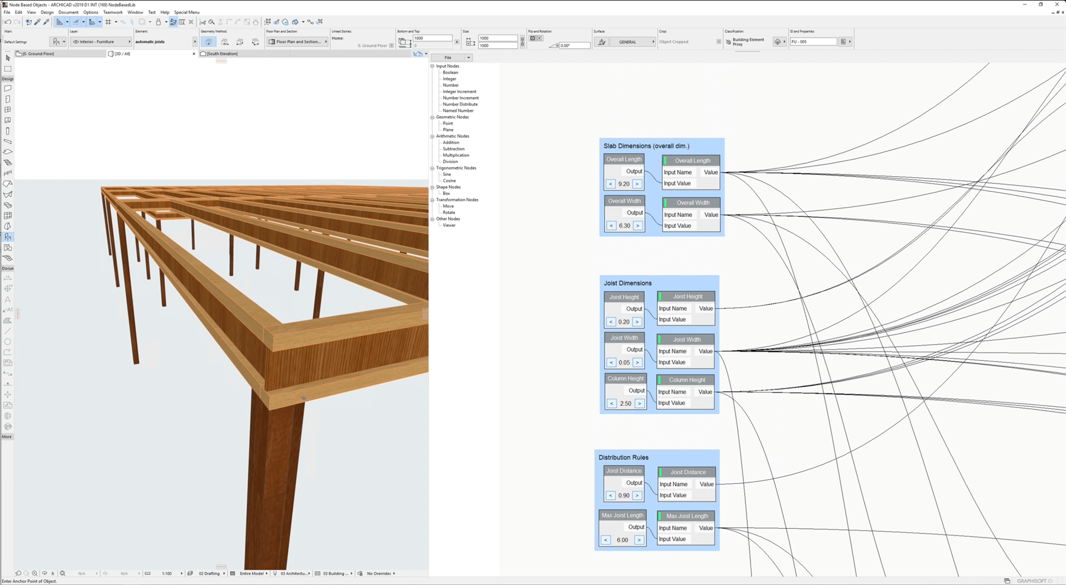Select Multiplication in Arithmetic Nodes list

(x=456, y=155)
